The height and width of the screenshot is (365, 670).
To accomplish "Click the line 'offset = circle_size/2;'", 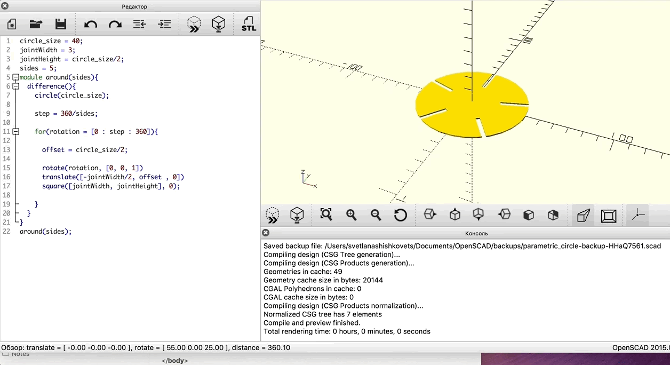I will (x=85, y=150).
